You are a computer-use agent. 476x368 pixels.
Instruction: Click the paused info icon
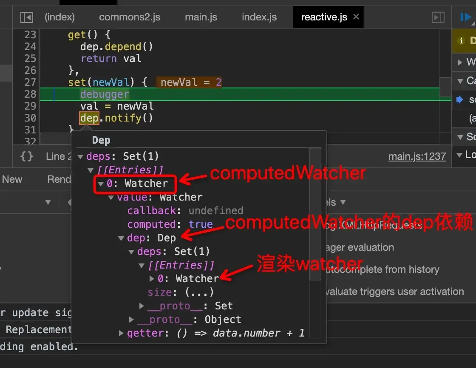coord(461,41)
